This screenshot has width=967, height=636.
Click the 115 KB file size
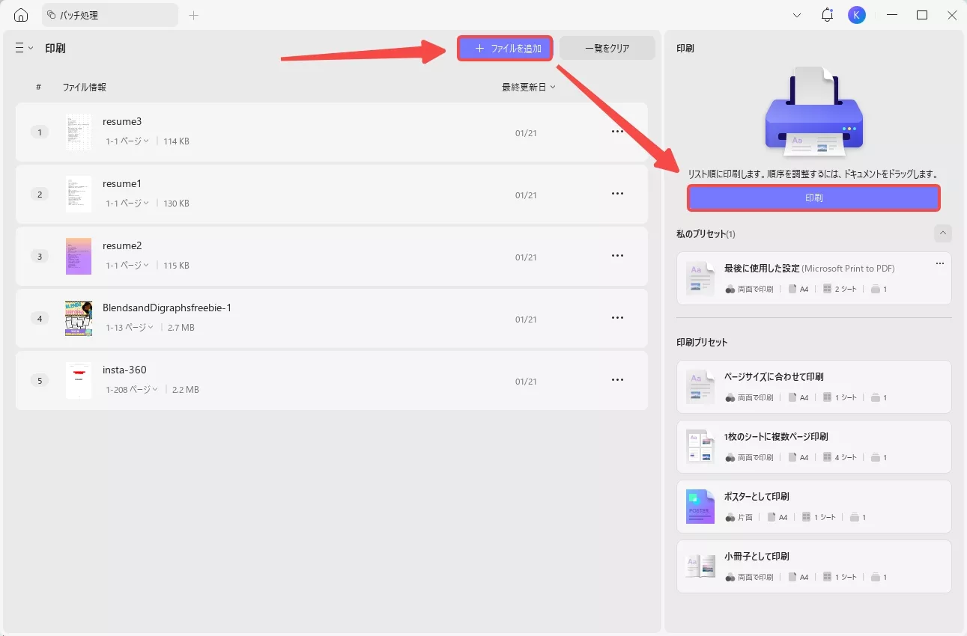(176, 266)
